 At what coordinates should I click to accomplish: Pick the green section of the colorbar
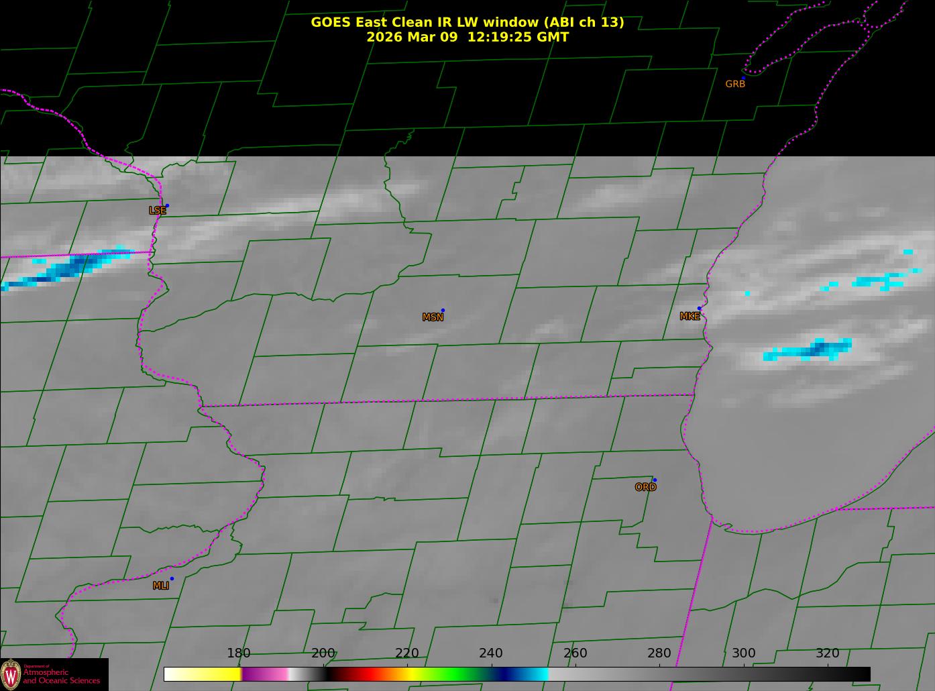pos(456,674)
